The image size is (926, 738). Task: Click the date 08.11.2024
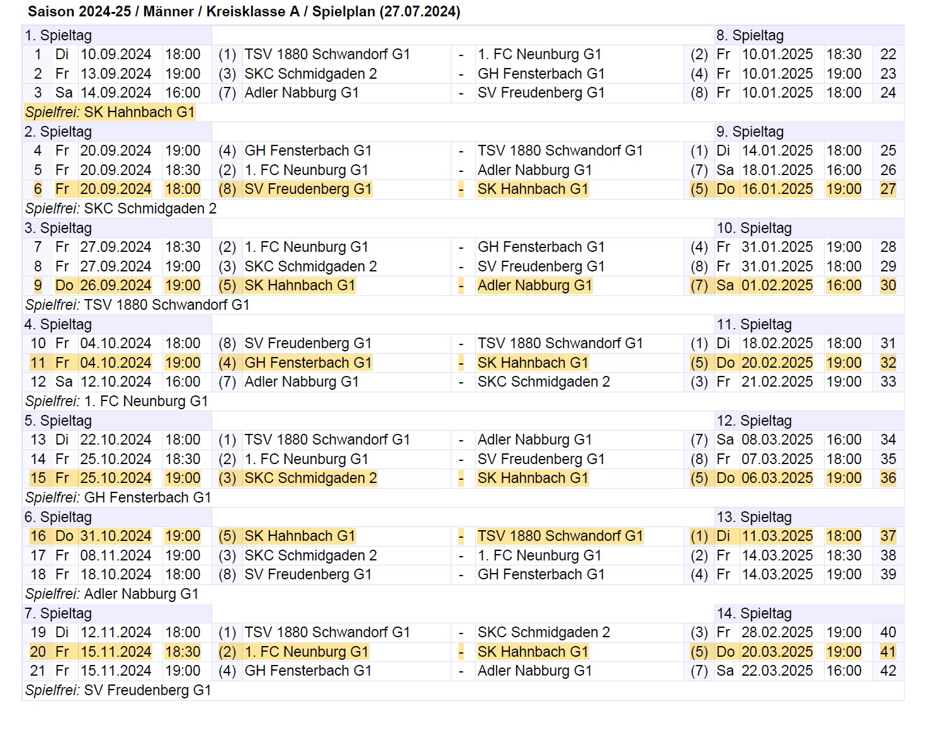coord(116,555)
